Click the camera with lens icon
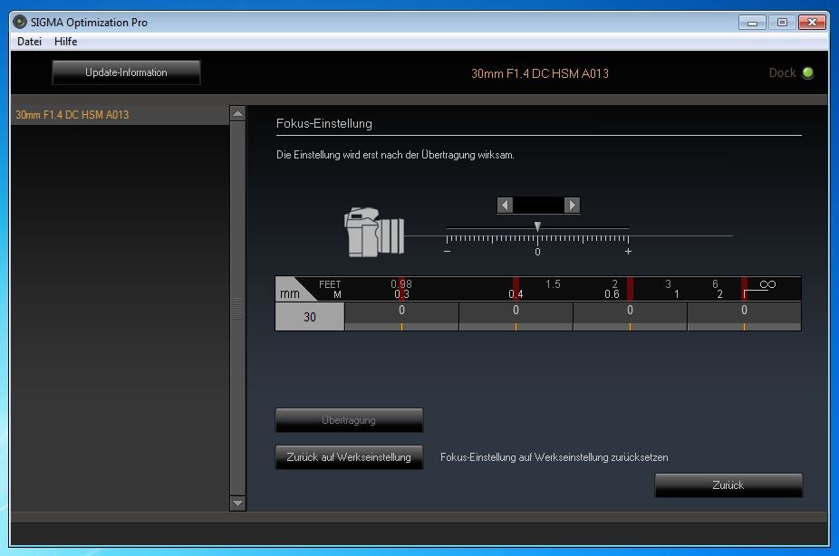The image size is (839, 556). point(373,233)
